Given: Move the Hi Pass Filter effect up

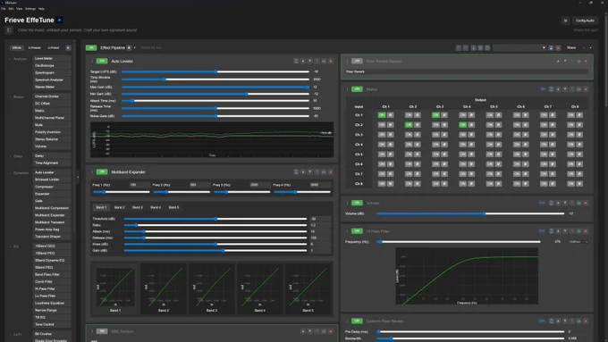Looking at the screenshot, I should pyautogui.click(x=558, y=231).
